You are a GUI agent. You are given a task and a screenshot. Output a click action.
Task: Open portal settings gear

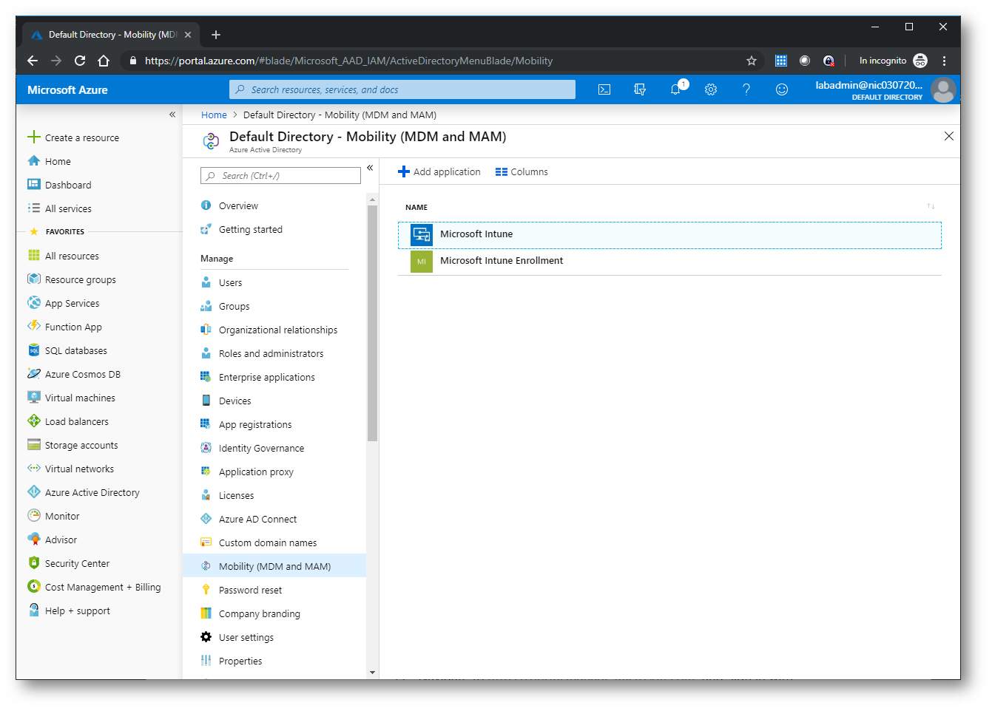[x=711, y=89]
